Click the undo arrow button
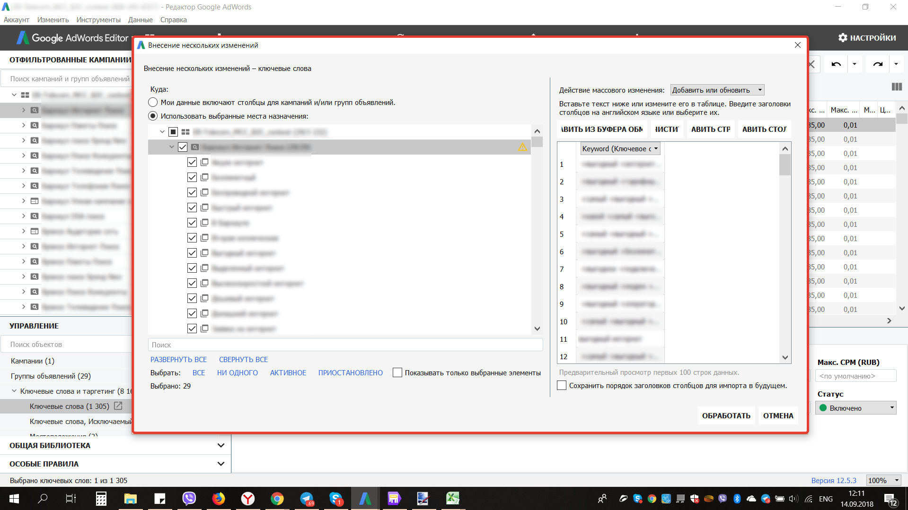The height and width of the screenshot is (510, 908). pos(836,64)
